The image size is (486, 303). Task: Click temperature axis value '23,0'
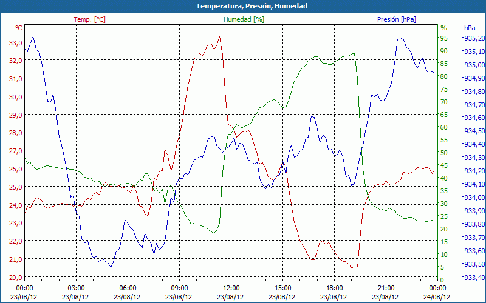click(15, 223)
